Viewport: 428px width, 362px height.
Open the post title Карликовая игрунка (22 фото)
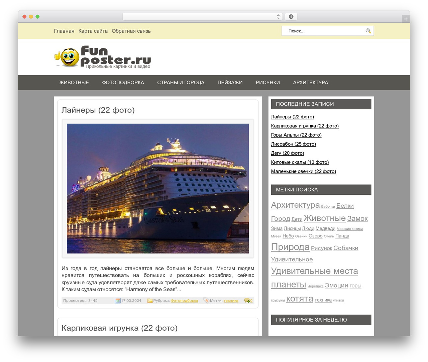click(x=119, y=328)
